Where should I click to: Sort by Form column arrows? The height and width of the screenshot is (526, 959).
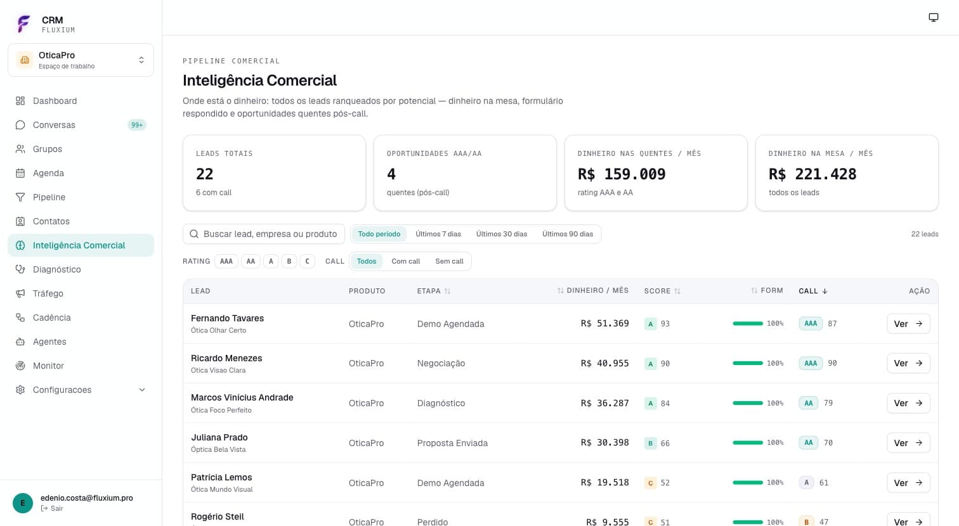[x=754, y=290]
